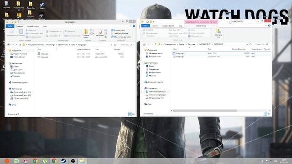
Task: Open OBS Studio from the taskbar
Action: point(73,161)
